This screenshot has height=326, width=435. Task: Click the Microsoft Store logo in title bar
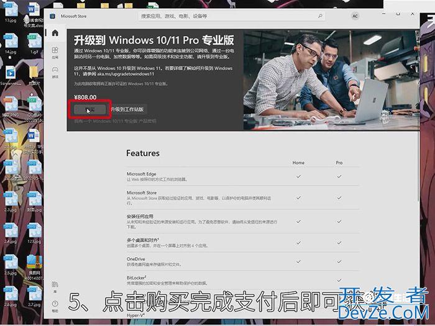[52, 16]
